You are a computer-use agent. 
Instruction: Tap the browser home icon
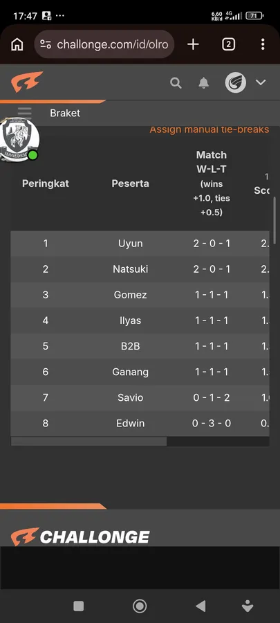17,44
